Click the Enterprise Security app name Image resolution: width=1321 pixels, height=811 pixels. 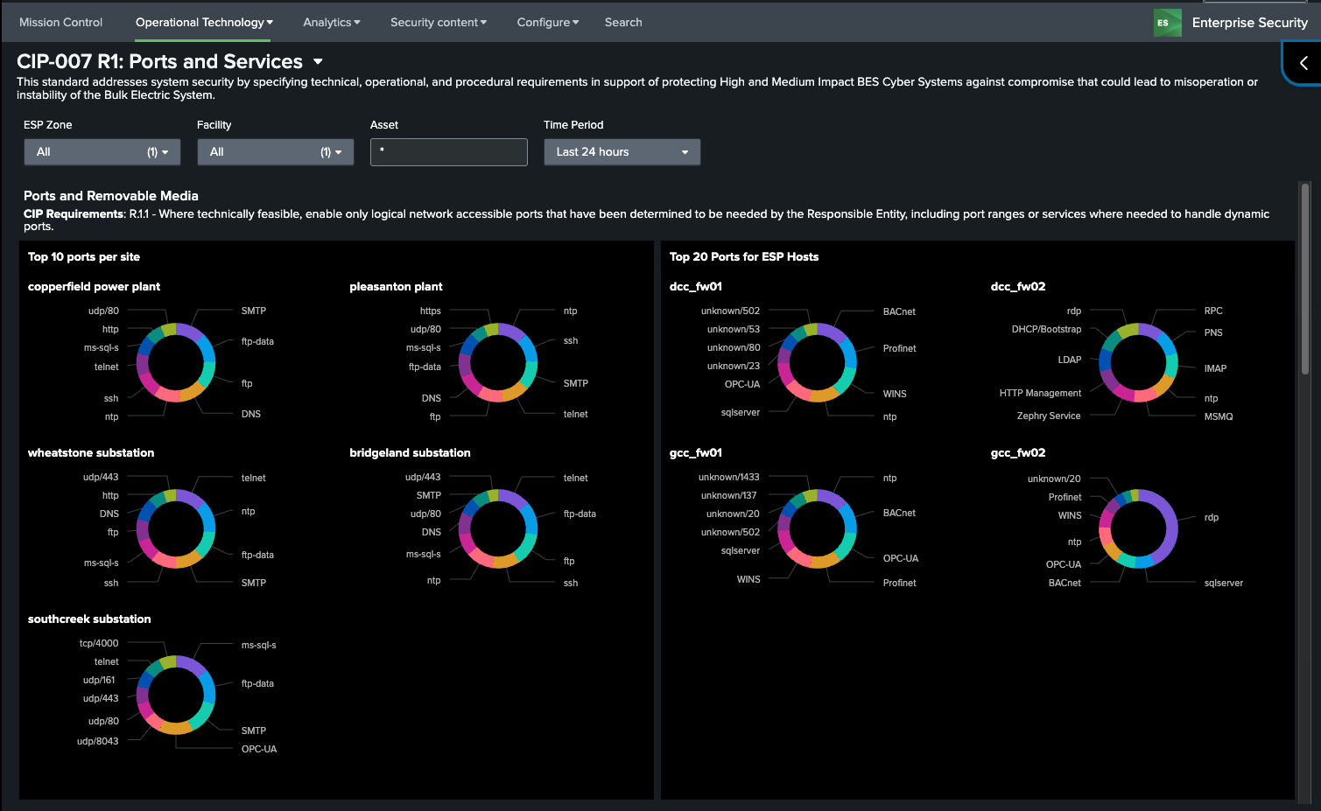point(1249,23)
